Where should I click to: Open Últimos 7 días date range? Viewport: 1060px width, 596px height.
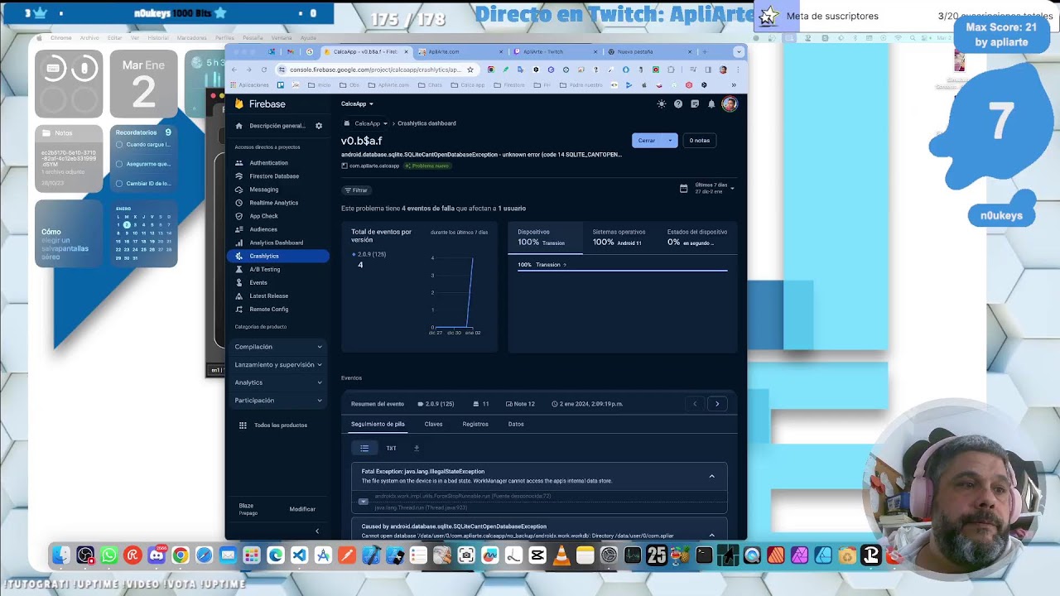pyautogui.click(x=706, y=188)
